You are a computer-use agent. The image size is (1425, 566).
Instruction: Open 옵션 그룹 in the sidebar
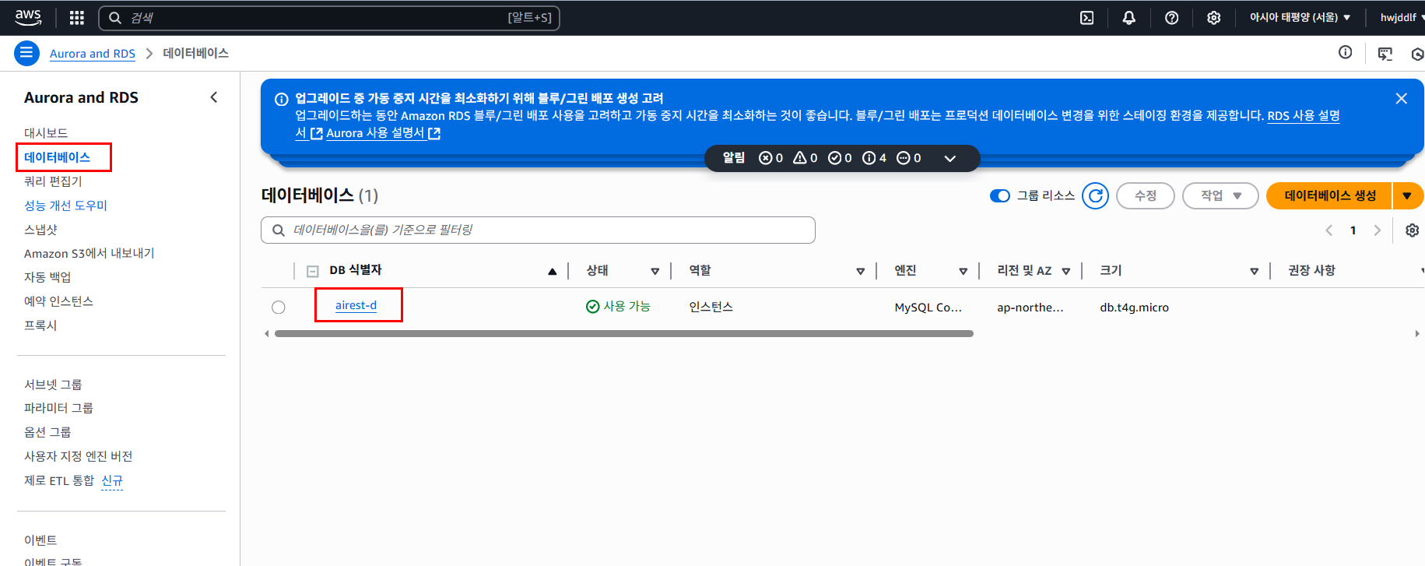click(x=47, y=432)
